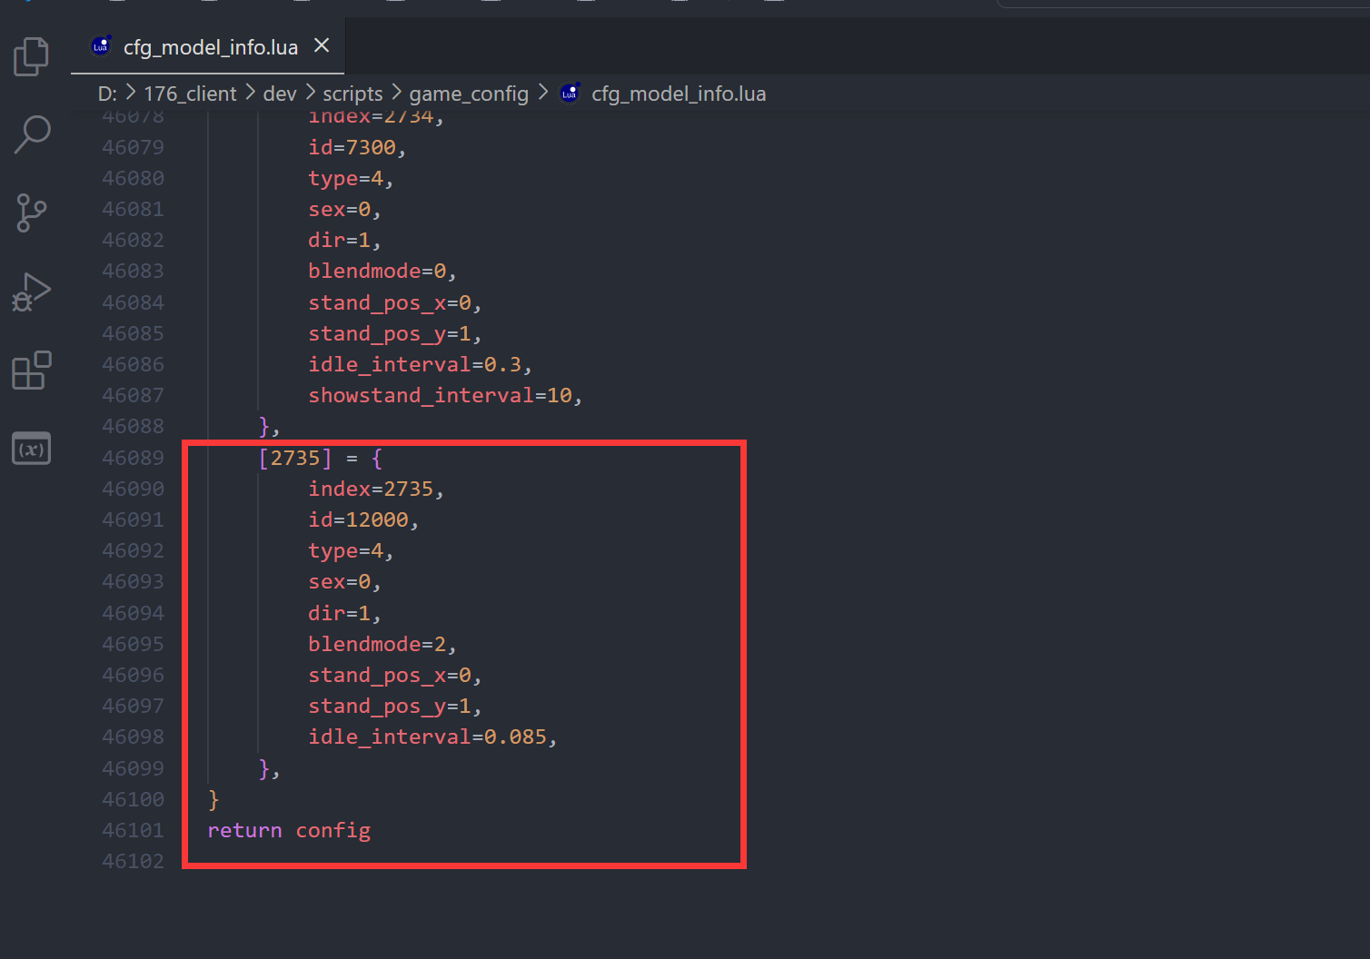Open the Run and Debug view
This screenshot has height=959, width=1370.
[x=31, y=292]
